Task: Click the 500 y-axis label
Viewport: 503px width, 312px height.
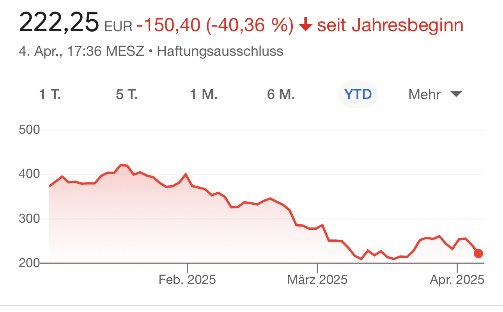Action: [30, 129]
